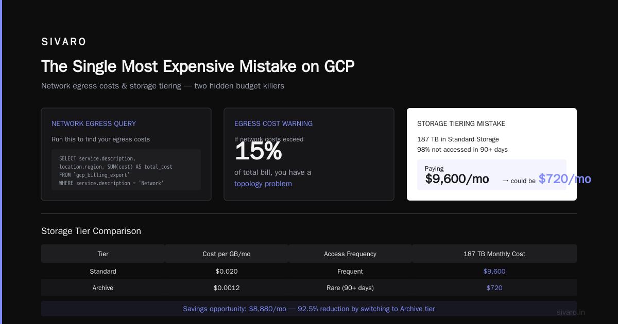Click the 'Storage Tier Comparison' section title
618x324 pixels.
click(91, 231)
